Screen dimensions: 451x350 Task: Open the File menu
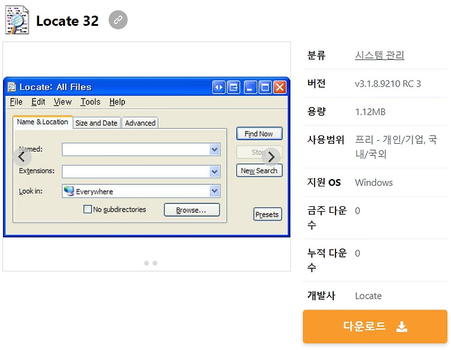16,102
